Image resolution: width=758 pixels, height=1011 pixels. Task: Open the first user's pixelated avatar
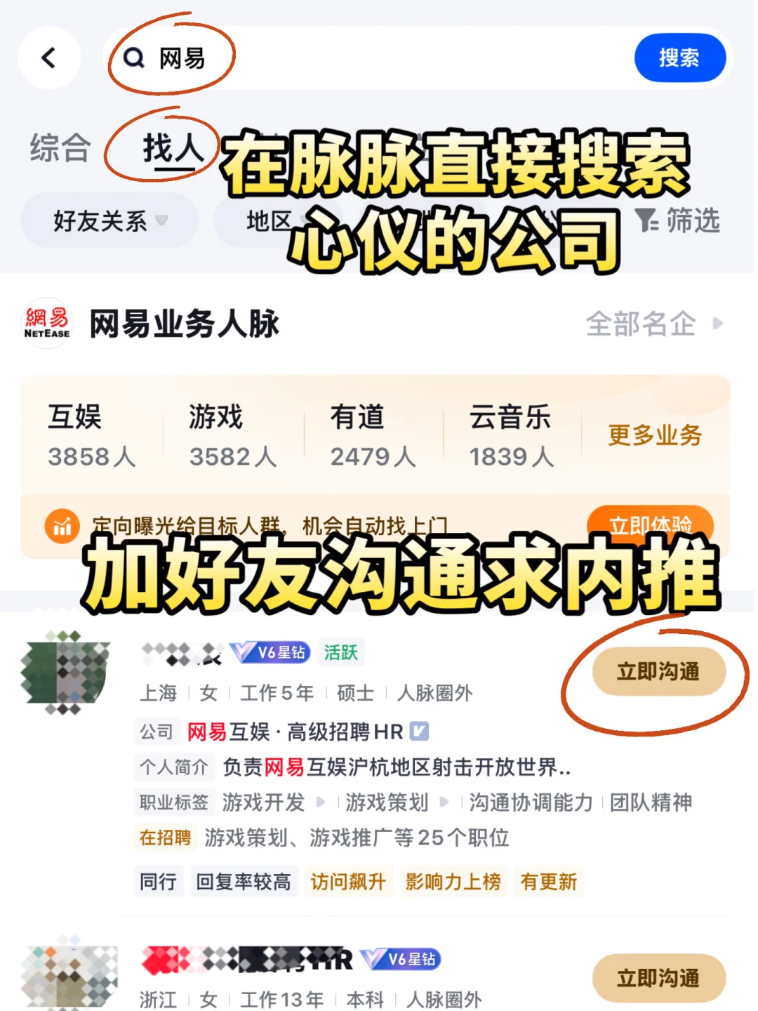[x=65, y=673]
